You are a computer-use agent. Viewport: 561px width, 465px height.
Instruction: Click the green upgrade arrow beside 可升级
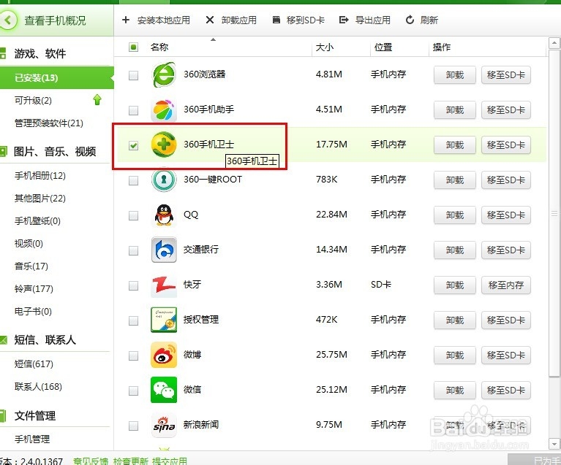point(97,99)
